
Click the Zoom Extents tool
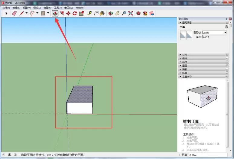click(x=130, y=13)
